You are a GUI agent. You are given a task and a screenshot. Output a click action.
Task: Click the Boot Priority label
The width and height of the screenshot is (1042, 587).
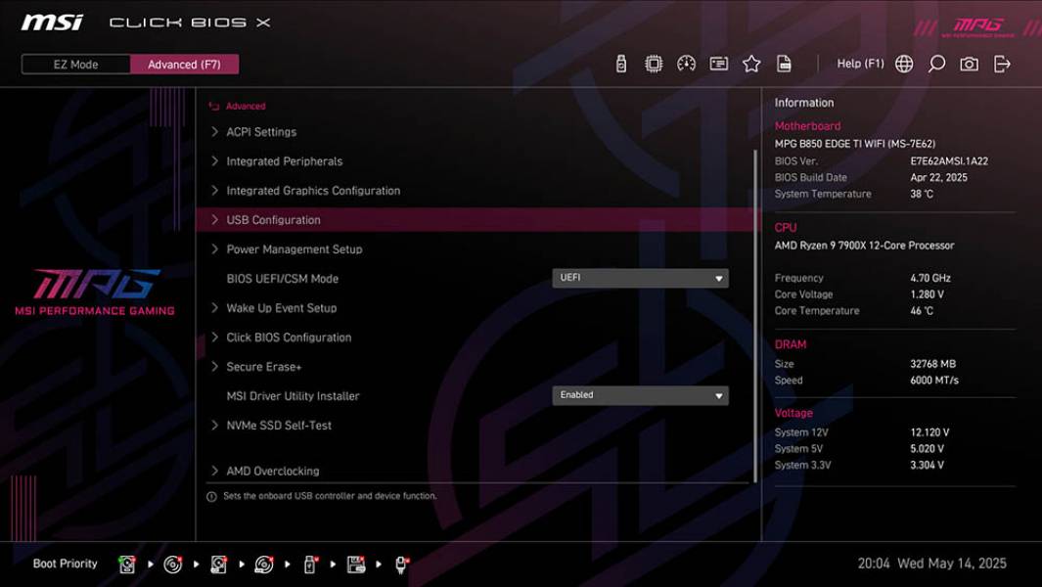(x=66, y=564)
